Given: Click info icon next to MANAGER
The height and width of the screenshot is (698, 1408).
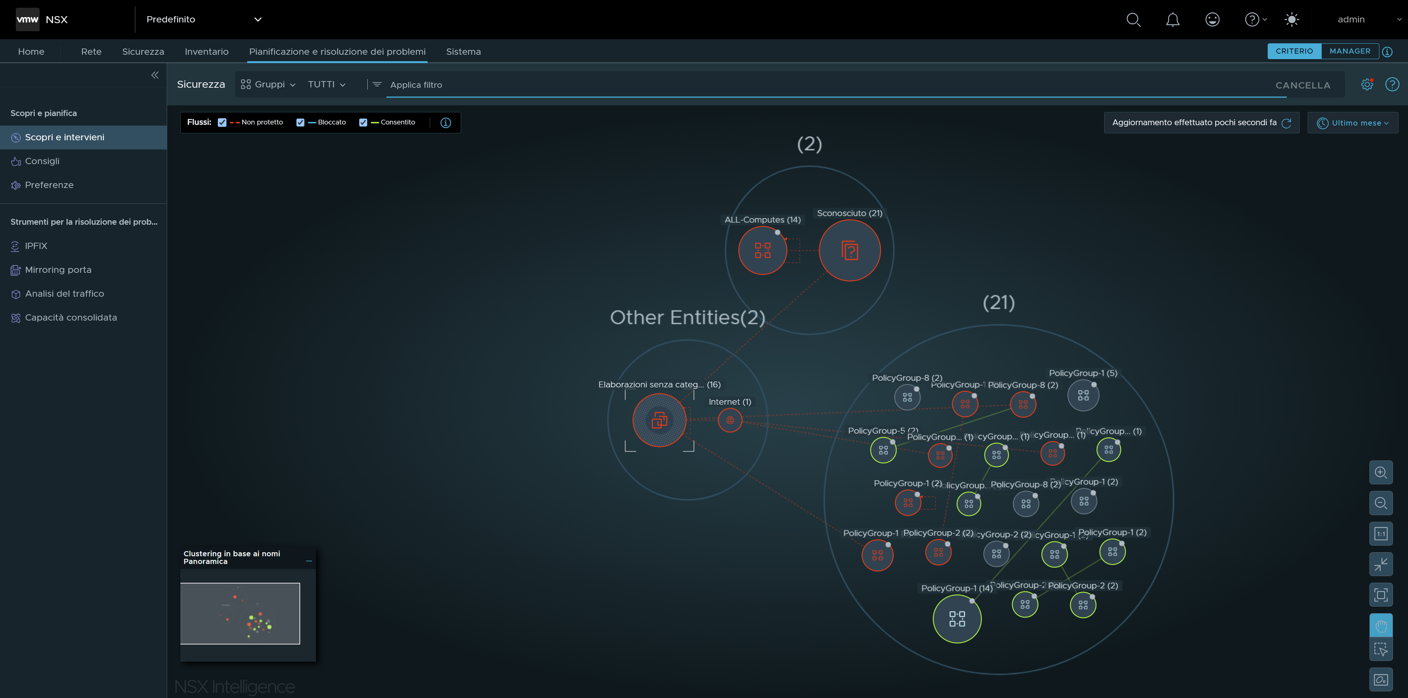Looking at the screenshot, I should (x=1387, y=52).
